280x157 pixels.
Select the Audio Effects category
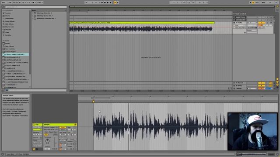tap(10, 21)
